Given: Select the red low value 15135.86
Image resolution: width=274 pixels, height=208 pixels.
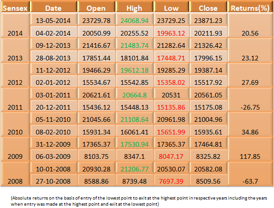Looking at the screenshot, I should pos(171,107).
